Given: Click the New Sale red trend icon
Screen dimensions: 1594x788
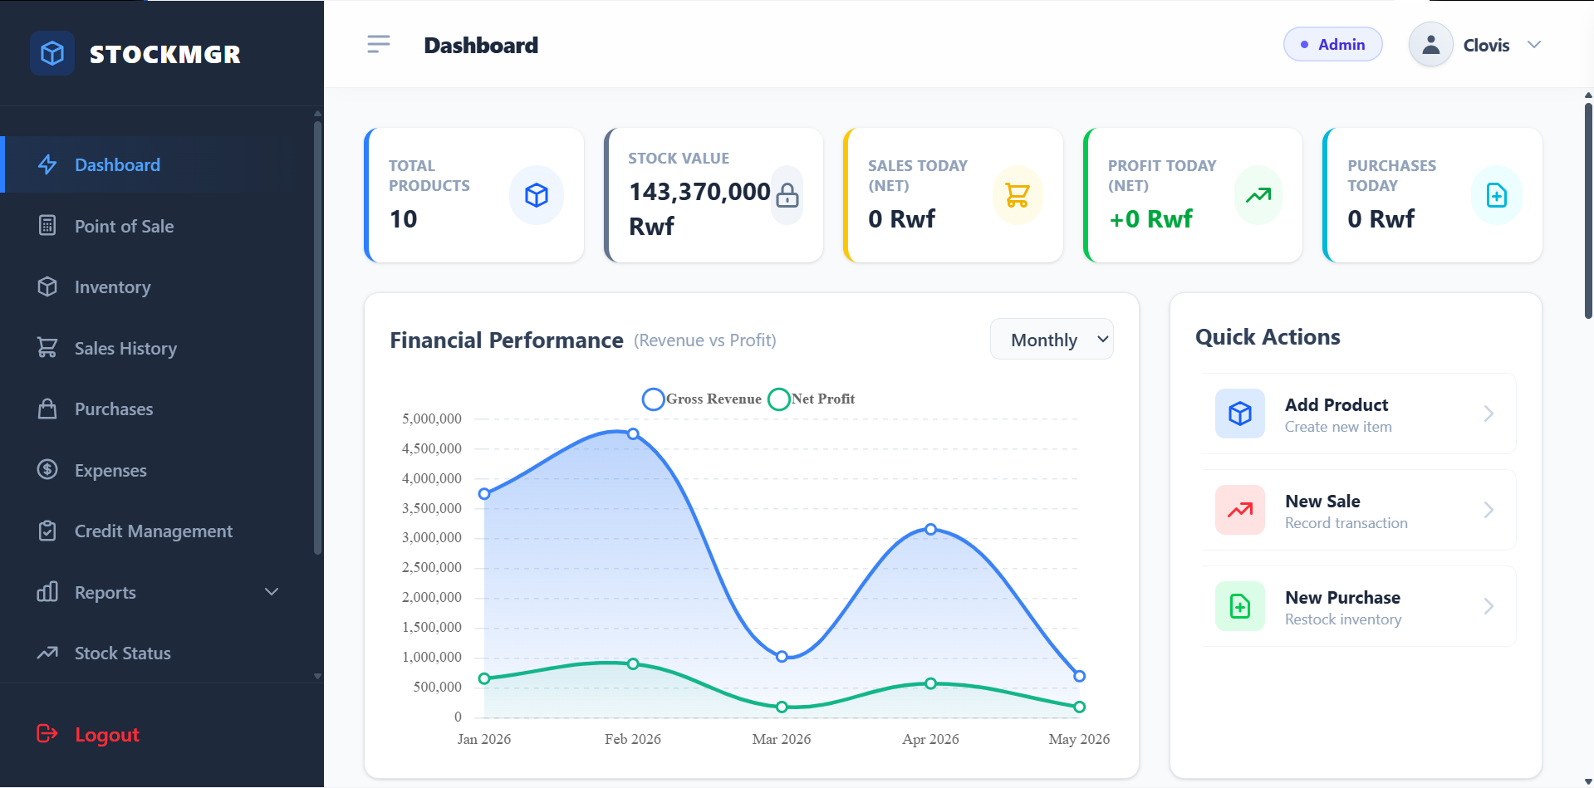Looking at the screenshot, I should click(x=1240, y=510).
